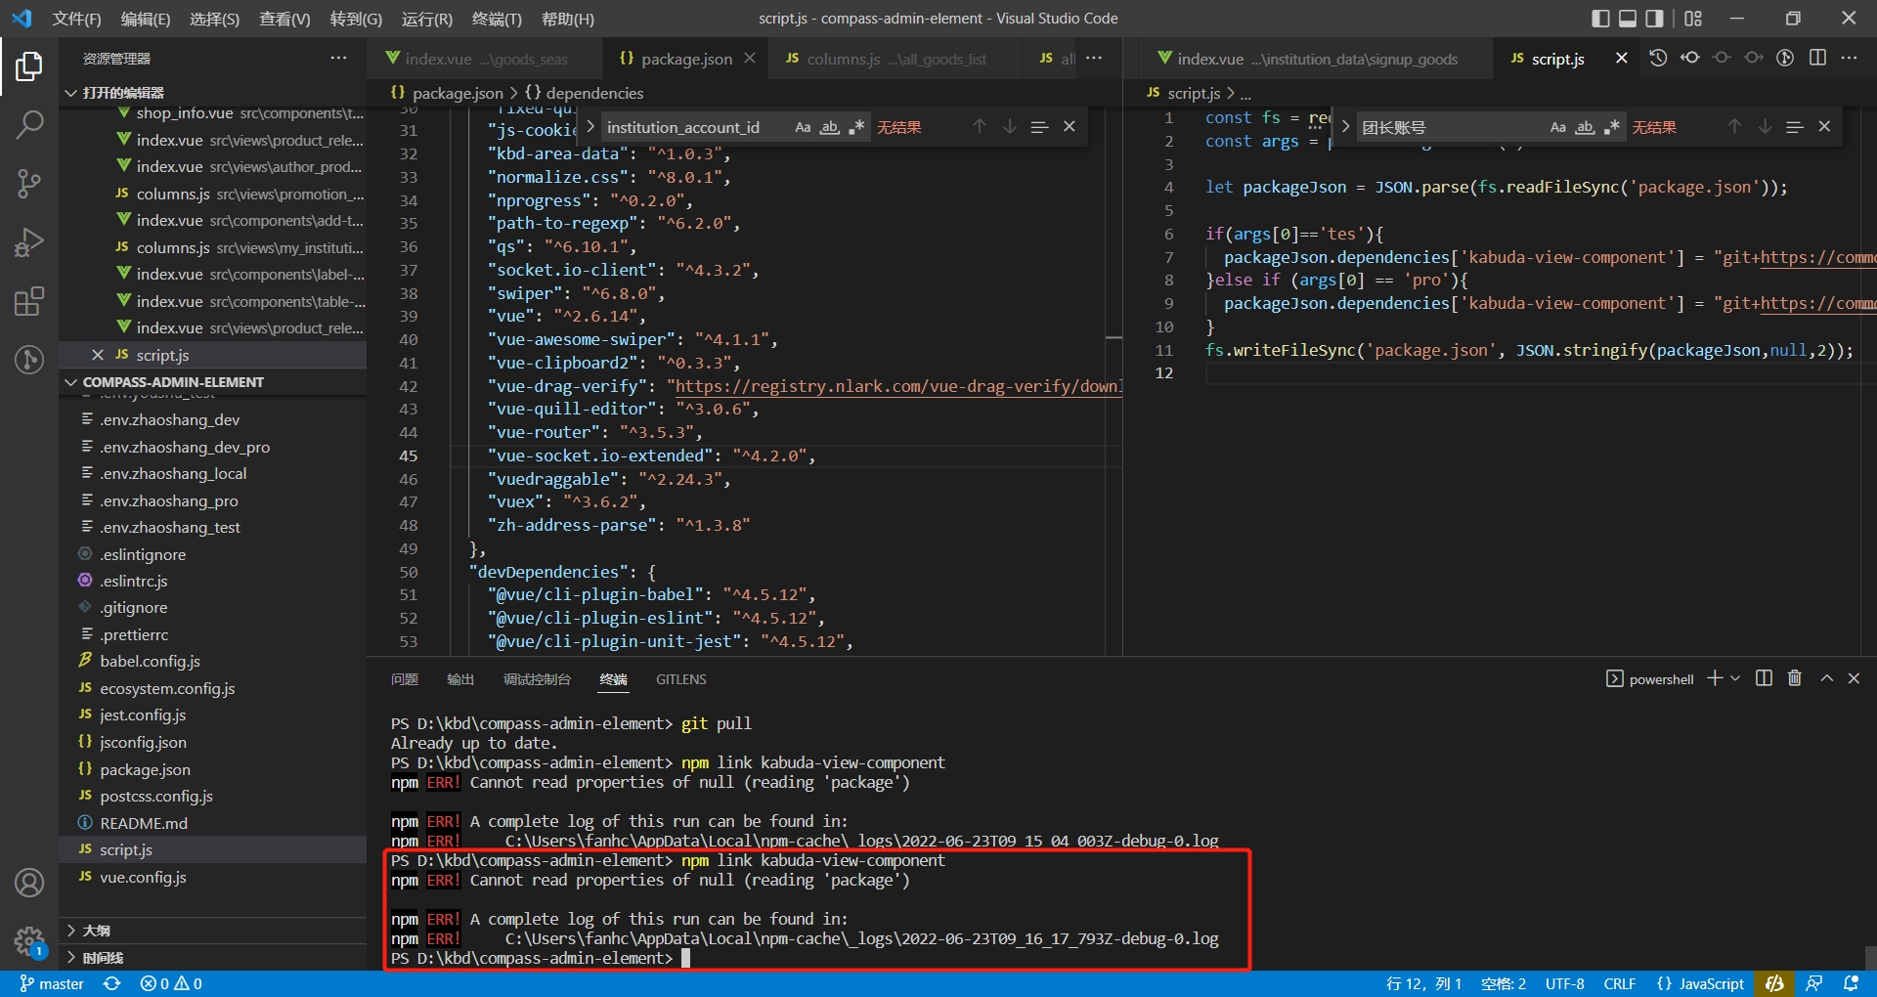Maximize the terminal panel size
The width and height of the screenshot is (1877, 997).
pos(1826,678)
